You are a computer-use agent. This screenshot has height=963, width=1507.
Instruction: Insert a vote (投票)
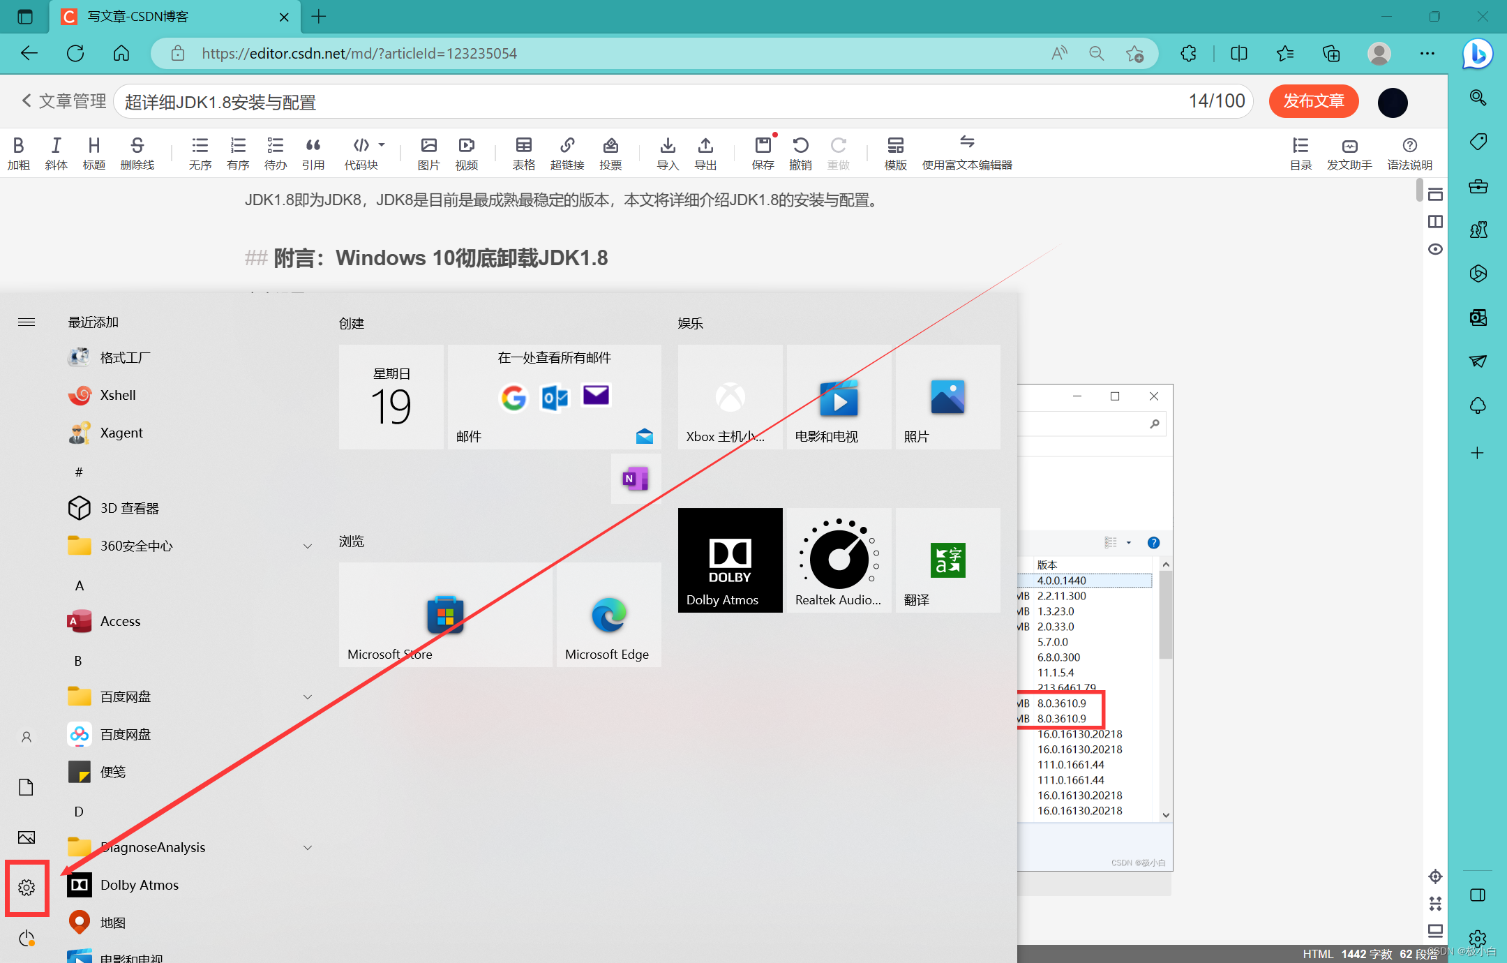tap(610, 154)
